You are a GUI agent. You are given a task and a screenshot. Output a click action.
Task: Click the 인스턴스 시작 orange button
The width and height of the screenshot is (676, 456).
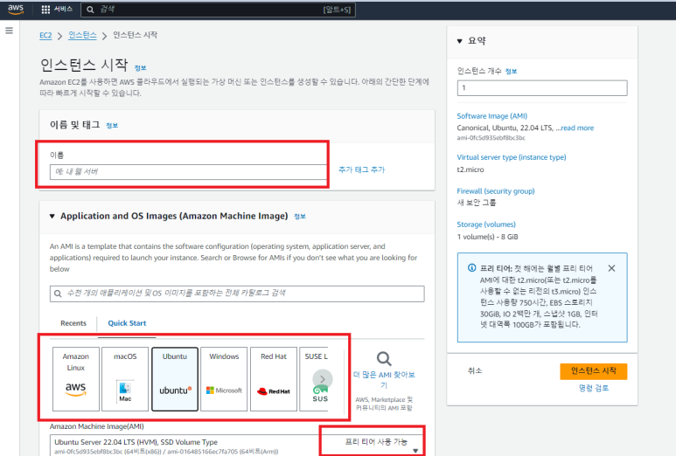tap(593, 371)
